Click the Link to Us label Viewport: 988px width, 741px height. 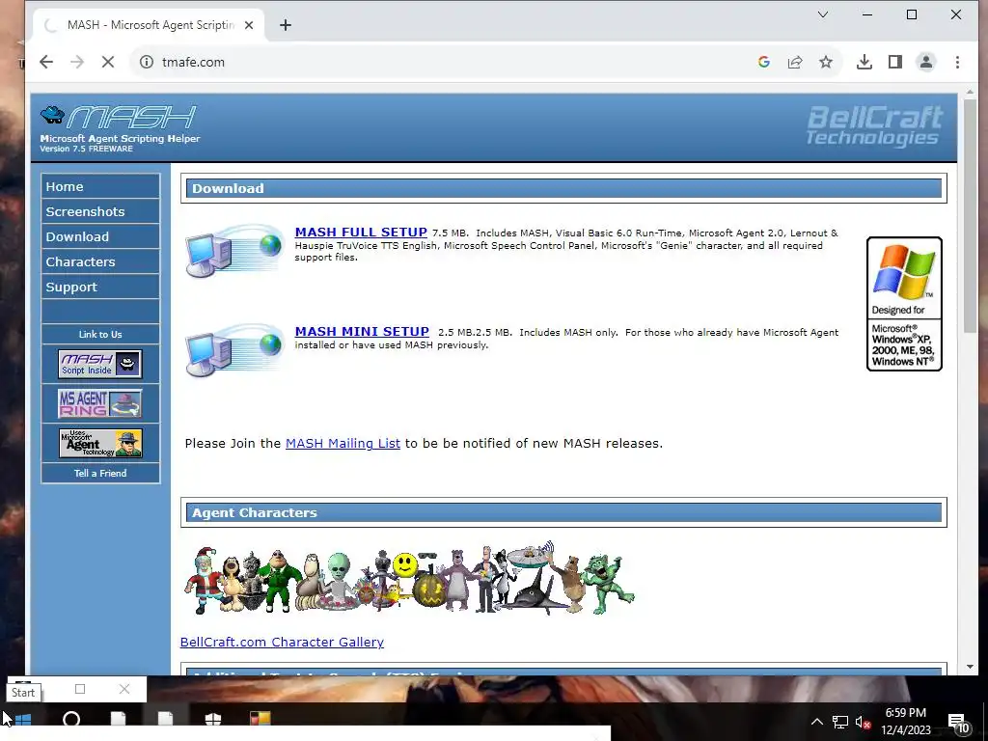tap(100, 335)
